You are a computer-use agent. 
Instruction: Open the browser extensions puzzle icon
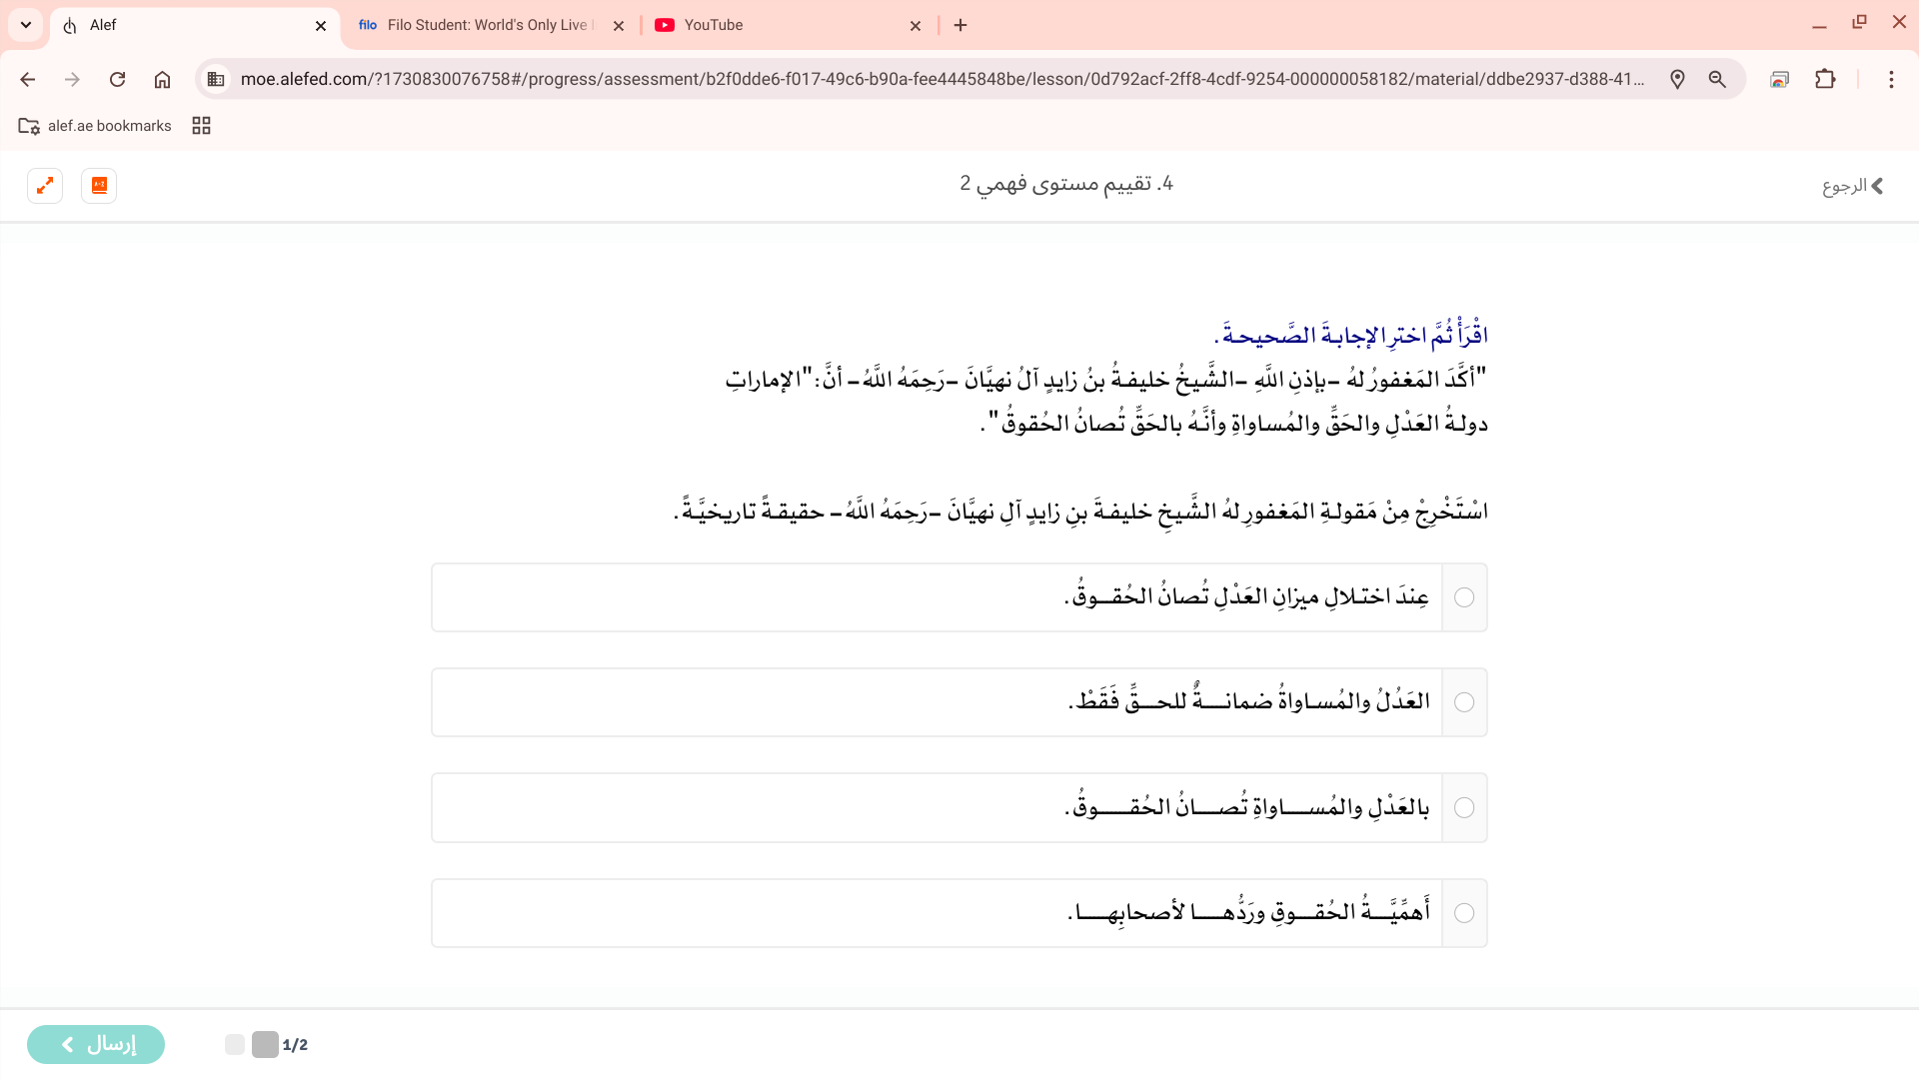pyautogui.click(x=1825, y=79)
